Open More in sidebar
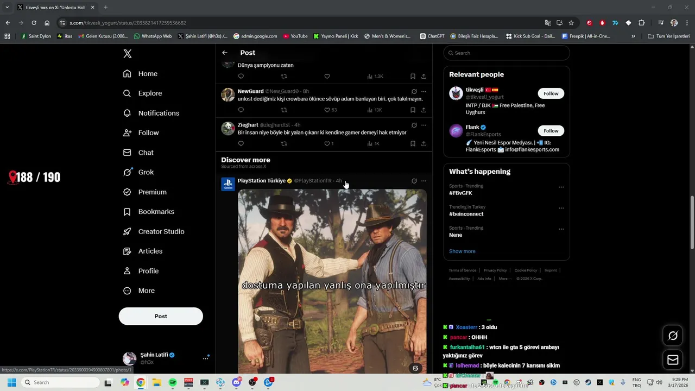The image size is (695, 391). [139, 291]
